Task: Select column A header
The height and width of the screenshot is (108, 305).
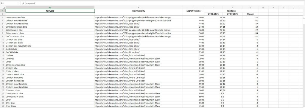Action: [x=50, y=7]
